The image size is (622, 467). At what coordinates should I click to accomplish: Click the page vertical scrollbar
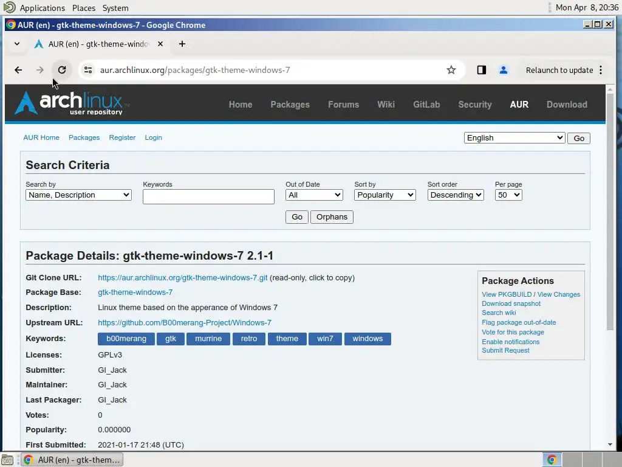(x=610, y=212)
